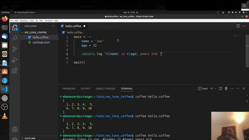Open the View menu
249x140 pixels.
click(32, 21)
